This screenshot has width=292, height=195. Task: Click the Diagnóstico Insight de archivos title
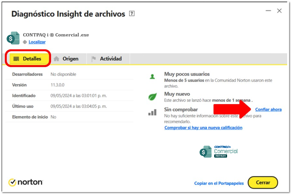(68, 14)
